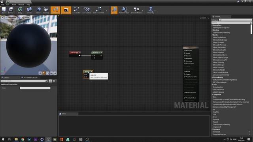Click the Append node's A input pin

pyautogui.click(x=85, y=75)
